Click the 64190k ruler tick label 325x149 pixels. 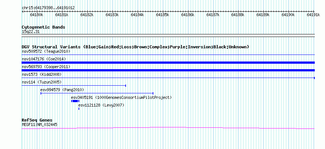288,15
